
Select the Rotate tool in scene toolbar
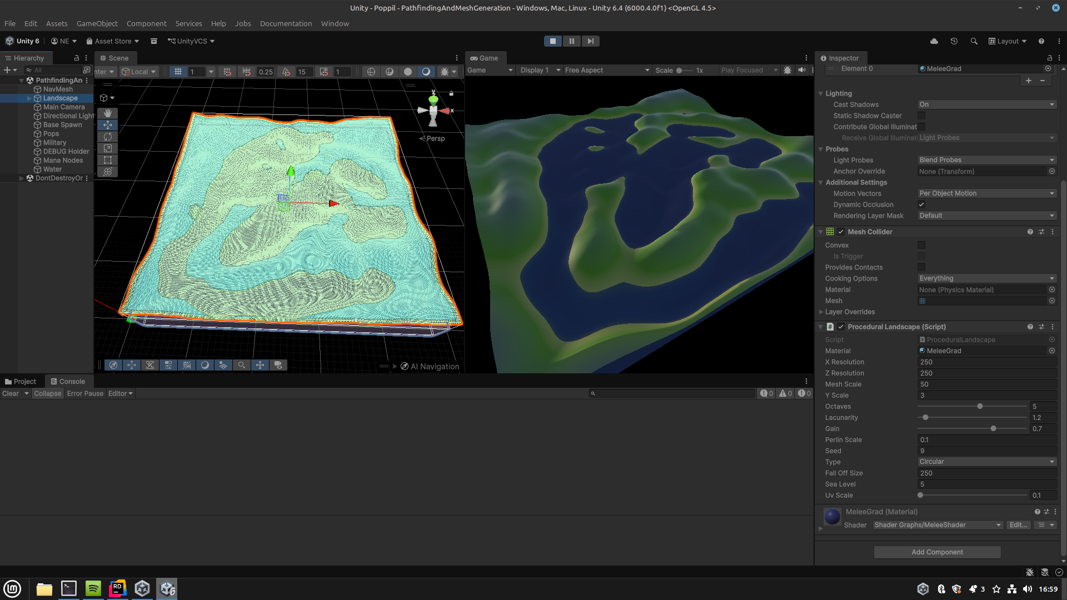pos(108,137)
